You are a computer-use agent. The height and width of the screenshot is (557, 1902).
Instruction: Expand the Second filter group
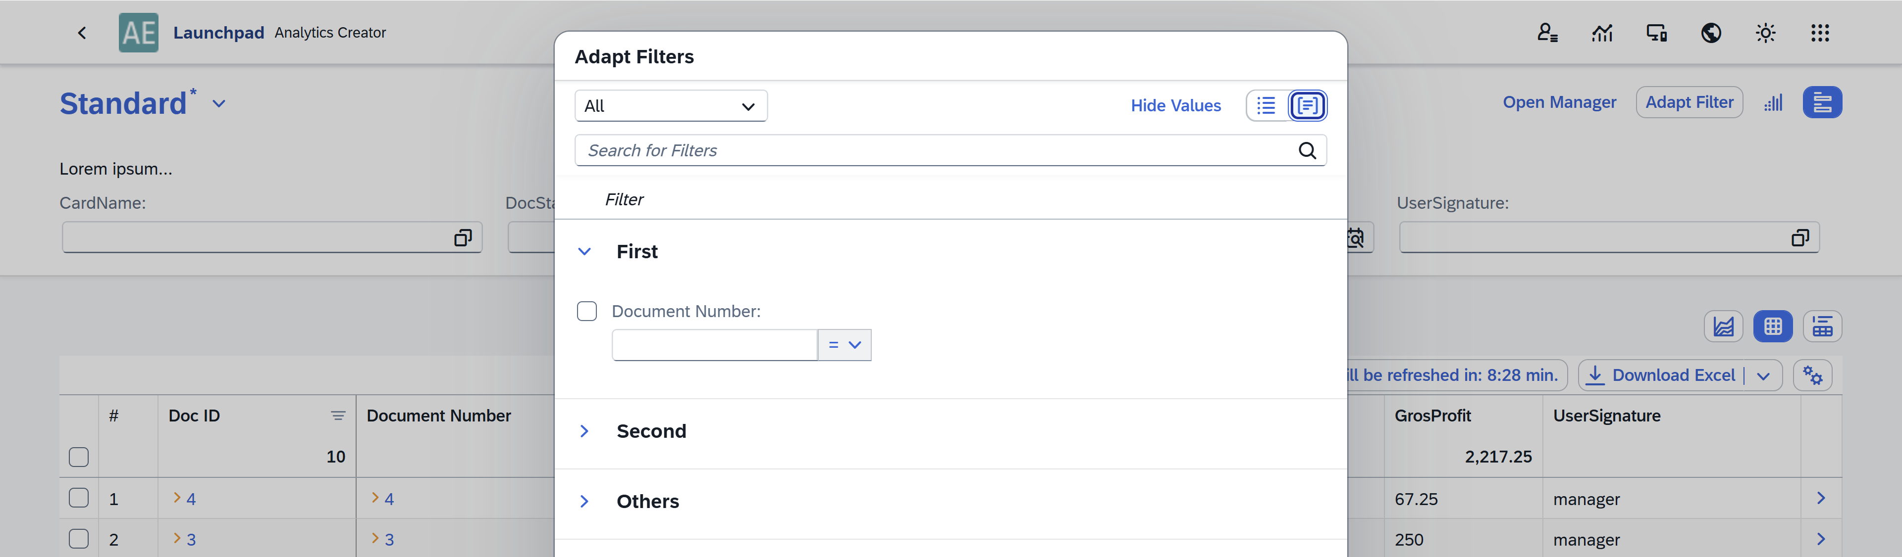[584, 431]
